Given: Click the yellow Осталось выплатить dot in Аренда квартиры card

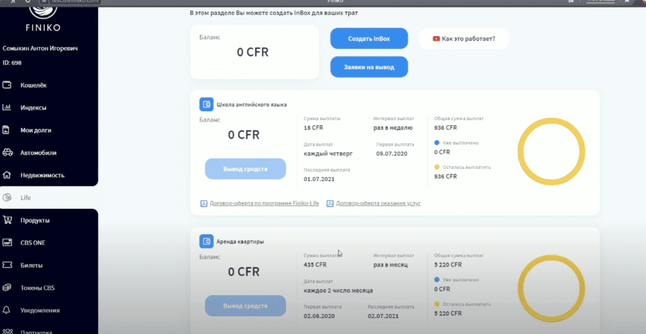Looking at the screenshot, I should point(437,304).
